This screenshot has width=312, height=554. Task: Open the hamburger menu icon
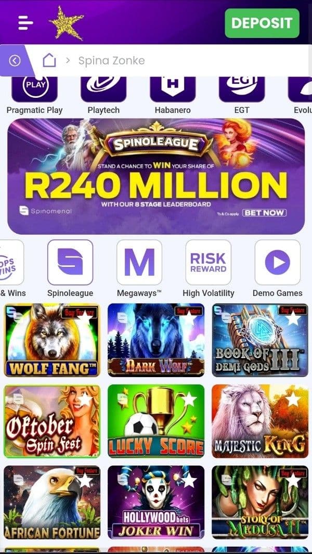(x=26, y=23)
